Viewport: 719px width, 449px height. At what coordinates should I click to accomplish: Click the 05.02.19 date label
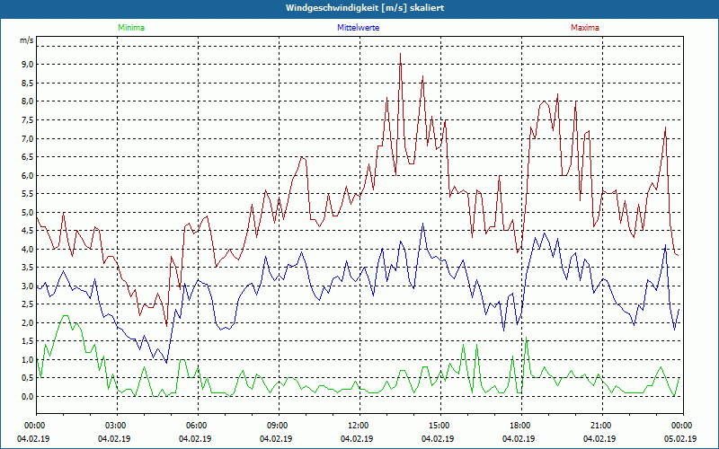click(680, 439)
